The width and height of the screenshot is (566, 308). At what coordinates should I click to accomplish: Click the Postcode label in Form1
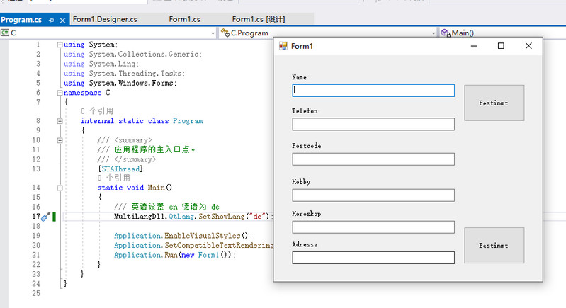pyautogui.click(x=307, y=146)
